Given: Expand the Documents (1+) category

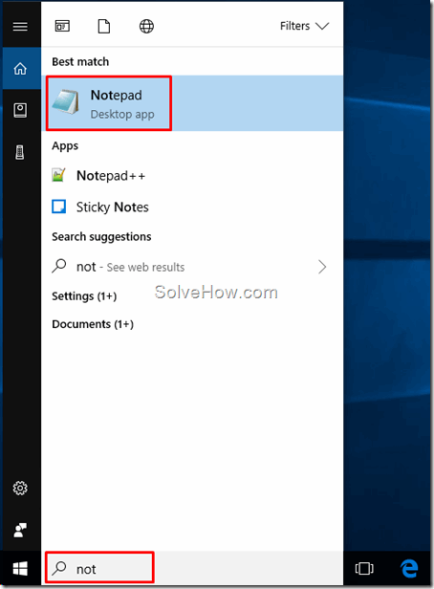Looking at the screenshot, I should [93, 324].
